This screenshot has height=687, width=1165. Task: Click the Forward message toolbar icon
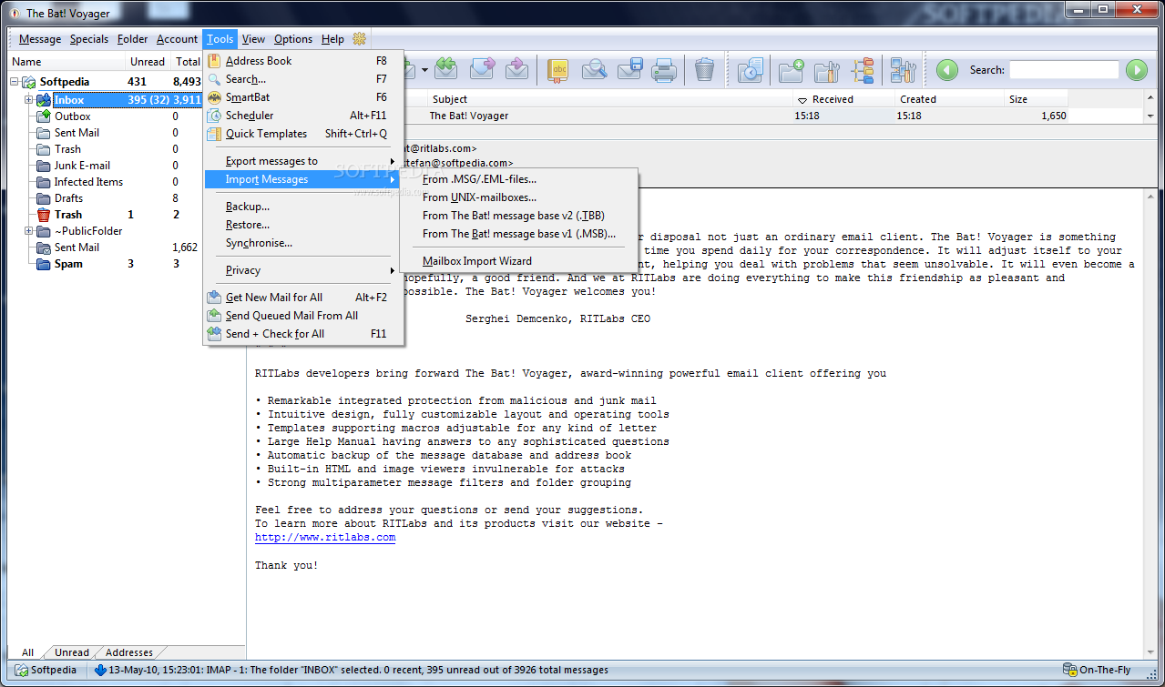tap(482, 69)
